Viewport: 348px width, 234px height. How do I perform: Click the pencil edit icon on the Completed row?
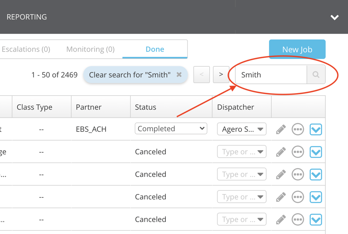click(281, 129)
